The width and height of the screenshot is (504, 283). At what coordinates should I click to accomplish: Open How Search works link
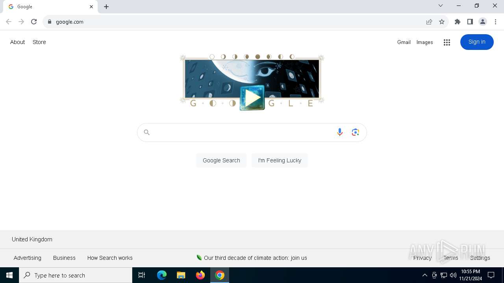(x=110, y=258)
